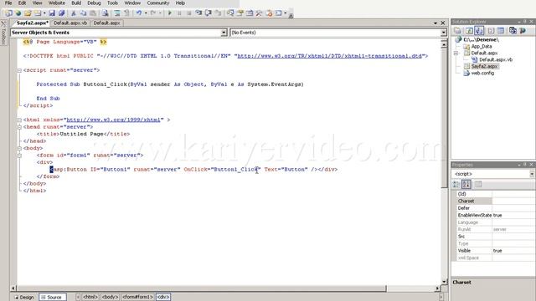536x301 pixels.
Task: Click the Find in Files icon
Action: point(106,13)
